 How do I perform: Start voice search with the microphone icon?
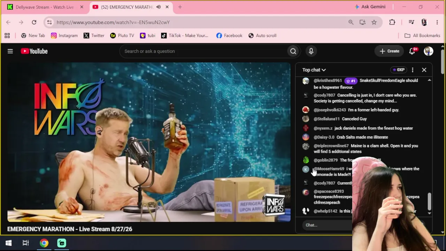[x=311, y=51]
